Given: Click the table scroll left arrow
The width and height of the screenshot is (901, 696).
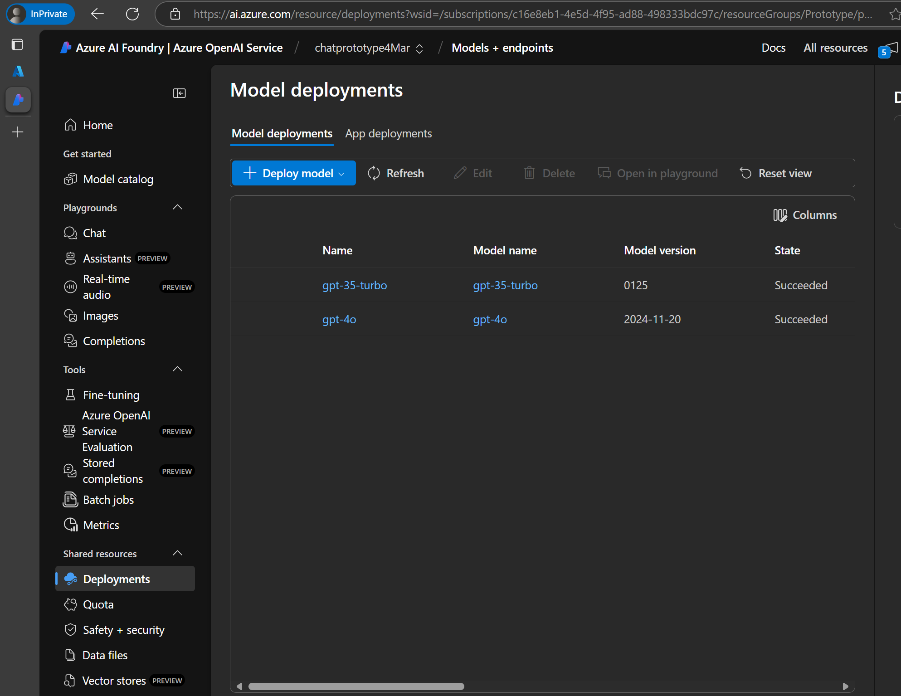Looking at the screenshot, I should click(x=239, y=686).
